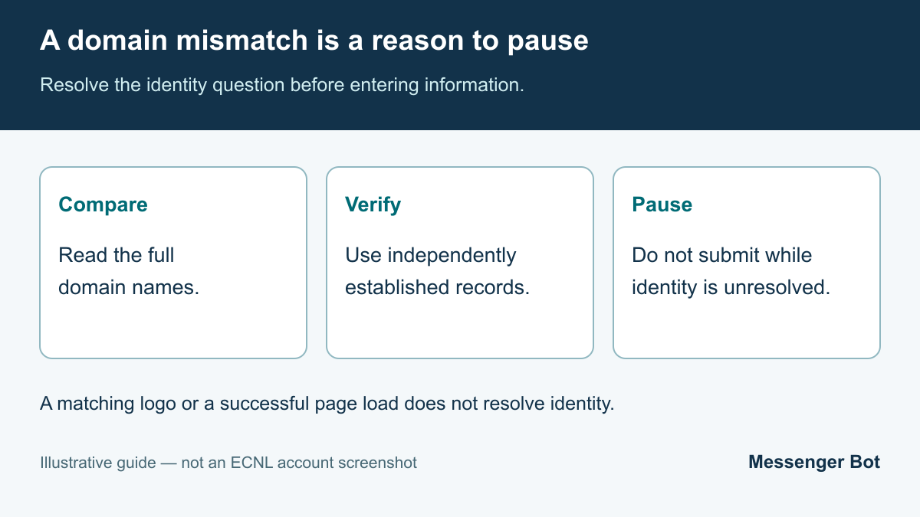This screenshot has width=920, height=517.
Task: Click the Compare card panel
Action: [173, 263]
